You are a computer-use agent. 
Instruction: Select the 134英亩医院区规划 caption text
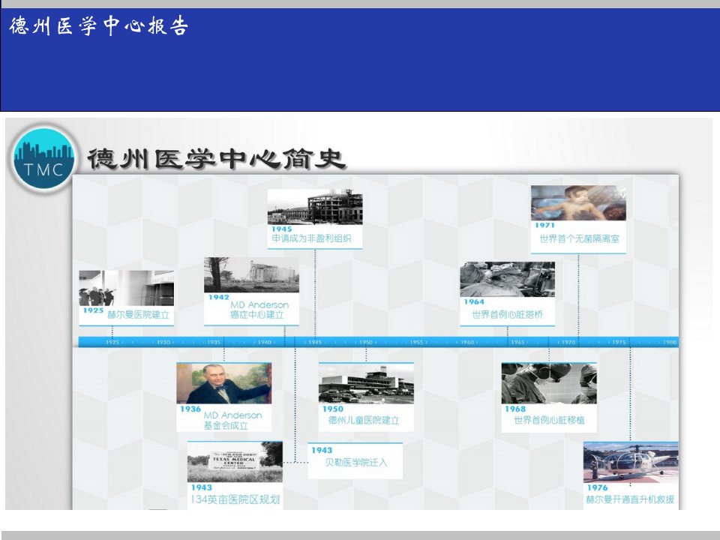coord(235,499)
